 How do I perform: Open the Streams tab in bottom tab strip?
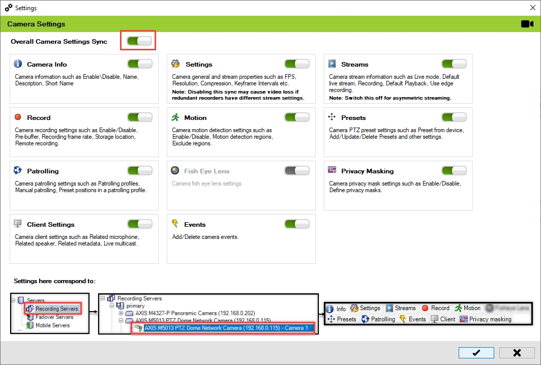point(400,308)
